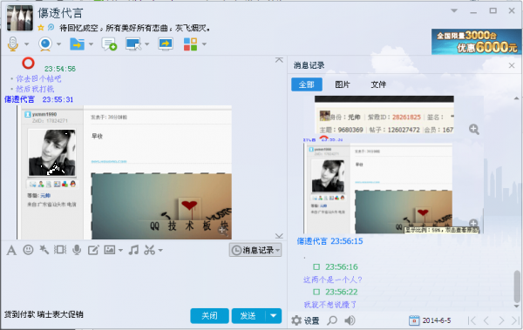Viewport: 523px width, 330px height.
Task: Expand screenshot options dropdown arrow
Action: click(160, 251)
